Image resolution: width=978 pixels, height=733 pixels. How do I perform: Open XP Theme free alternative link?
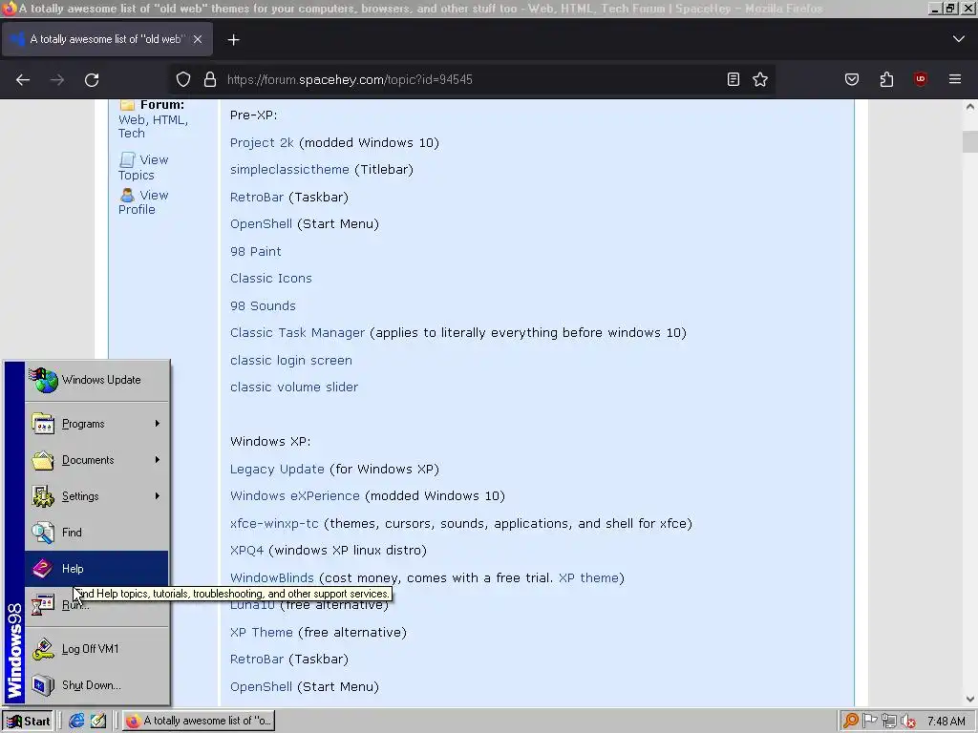[x=262, y=633]
